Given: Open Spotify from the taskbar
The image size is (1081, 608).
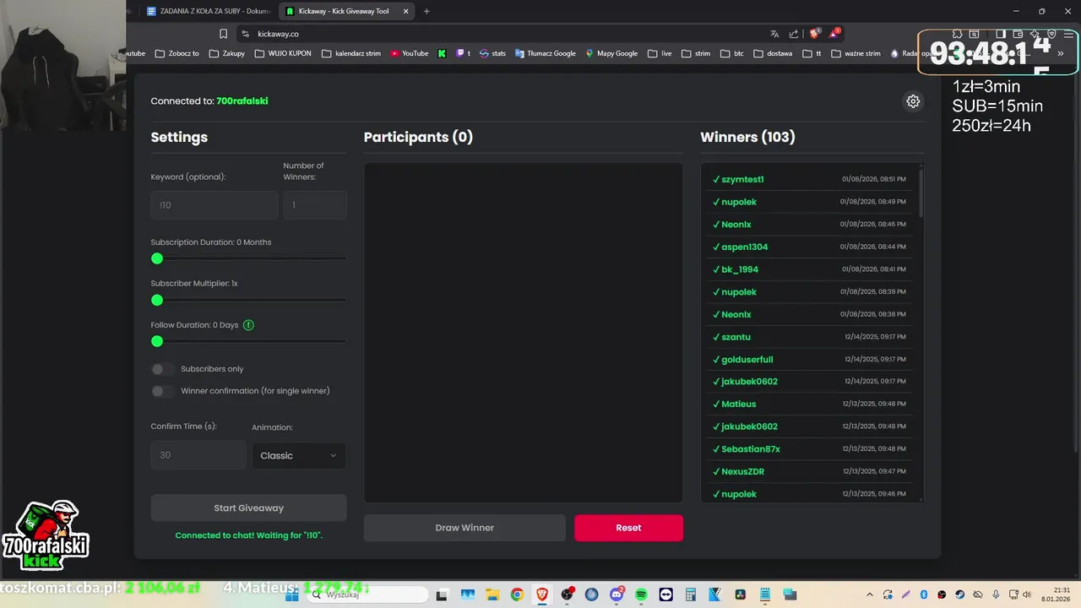Looking at the screenshot, I should tap(641, 594).
